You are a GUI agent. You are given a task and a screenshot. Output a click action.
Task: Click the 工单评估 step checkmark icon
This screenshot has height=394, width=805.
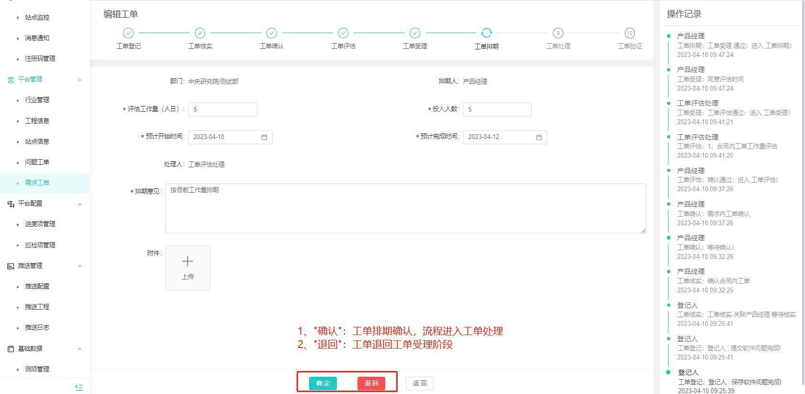click(343, 33)
